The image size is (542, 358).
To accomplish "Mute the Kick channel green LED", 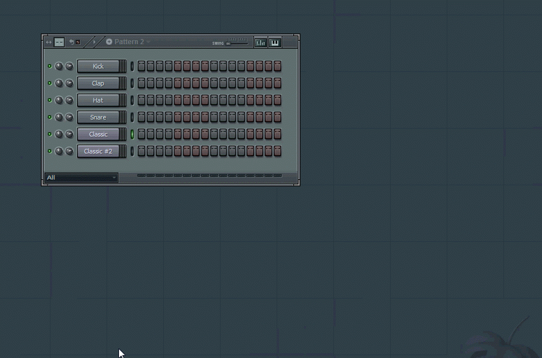I will point(49,66).
